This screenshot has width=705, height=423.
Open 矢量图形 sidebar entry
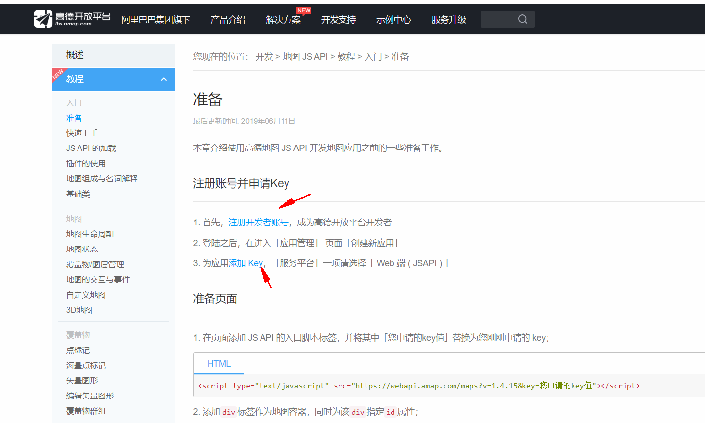tap(82, 381)
